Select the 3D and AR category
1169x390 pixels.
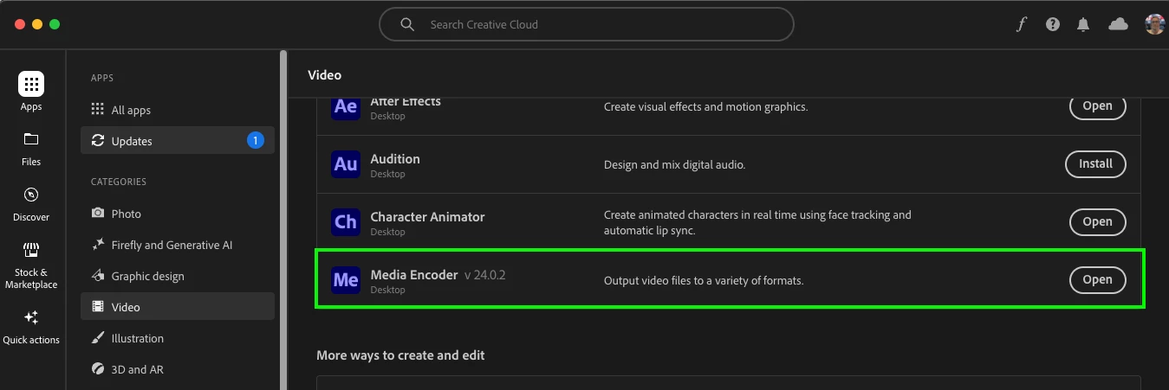(x=178, y=369)
